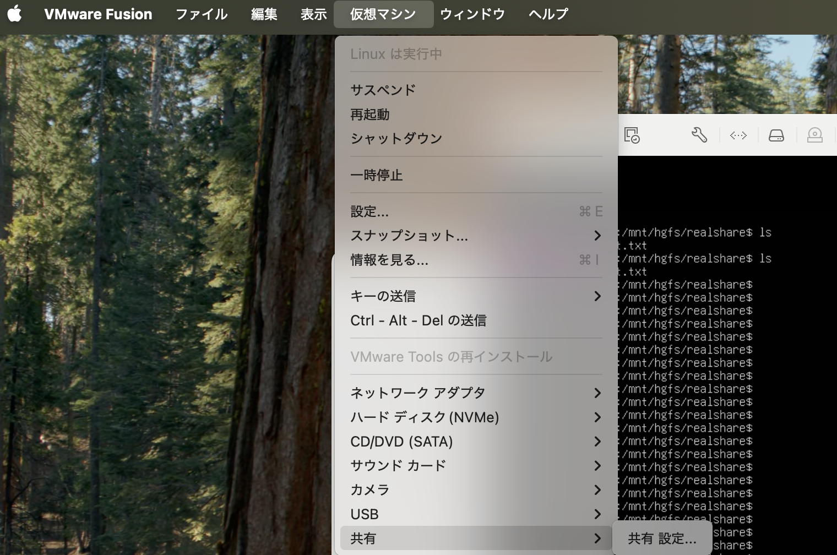
Task: Click the wrench settings icon in the VM toolbar
Action: (x=699, y=135)
